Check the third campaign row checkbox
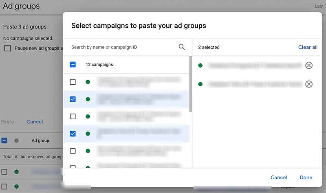This screenshot has height=193, width=326. [73, 116]
